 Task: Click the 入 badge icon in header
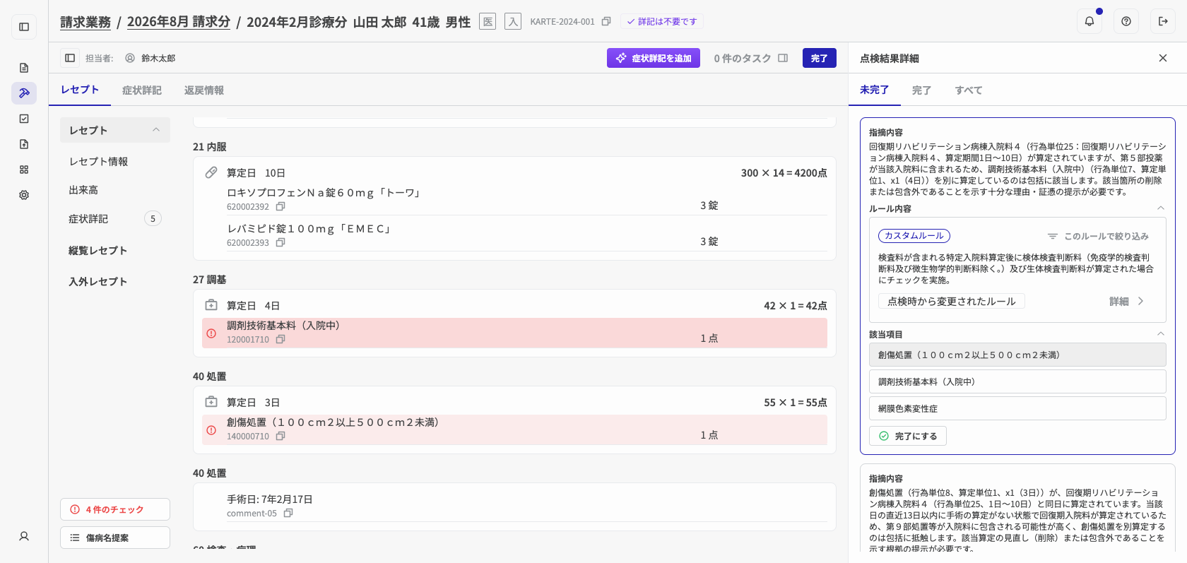(x=513, y=22)
